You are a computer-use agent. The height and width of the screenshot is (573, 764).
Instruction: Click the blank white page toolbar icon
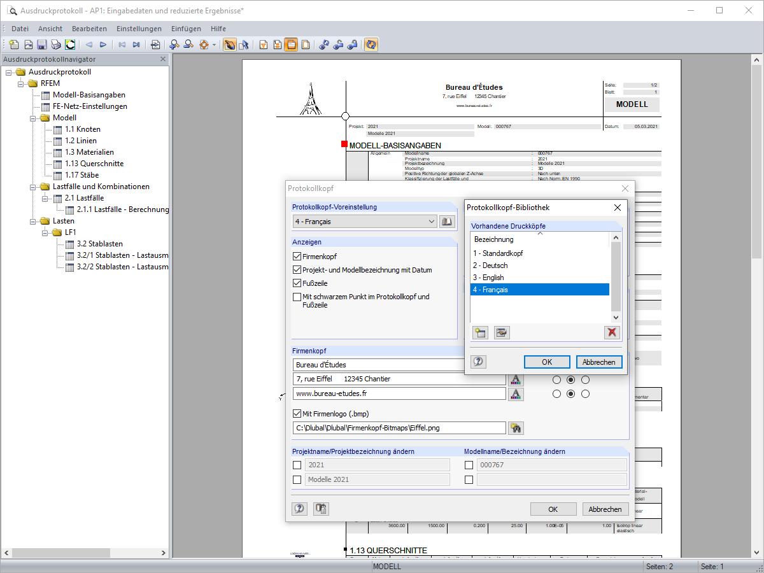pyautogui.click(x=306, y=45)
